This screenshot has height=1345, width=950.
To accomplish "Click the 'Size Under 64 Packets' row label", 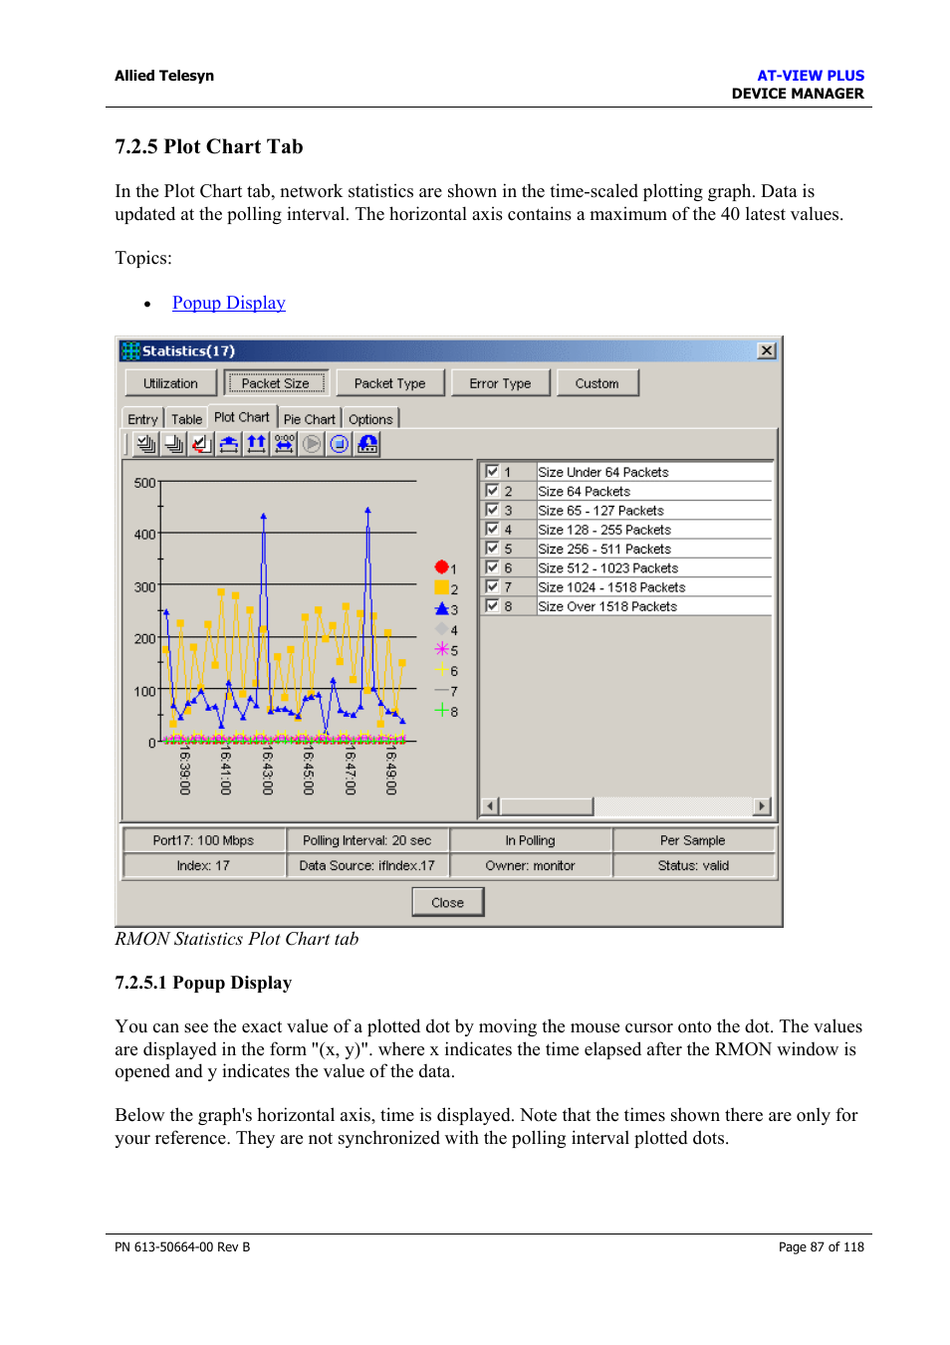I will click(603, 472).
